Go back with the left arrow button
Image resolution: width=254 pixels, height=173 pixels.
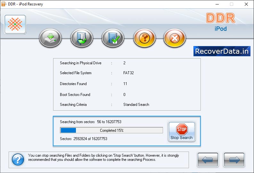(x=208, y=160)
